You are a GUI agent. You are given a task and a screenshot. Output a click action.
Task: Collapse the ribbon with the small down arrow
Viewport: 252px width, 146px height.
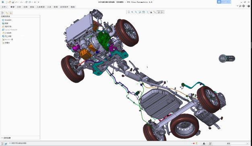(x=238, y=6)
